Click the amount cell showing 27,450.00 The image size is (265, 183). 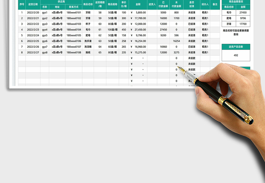point(137,30)
